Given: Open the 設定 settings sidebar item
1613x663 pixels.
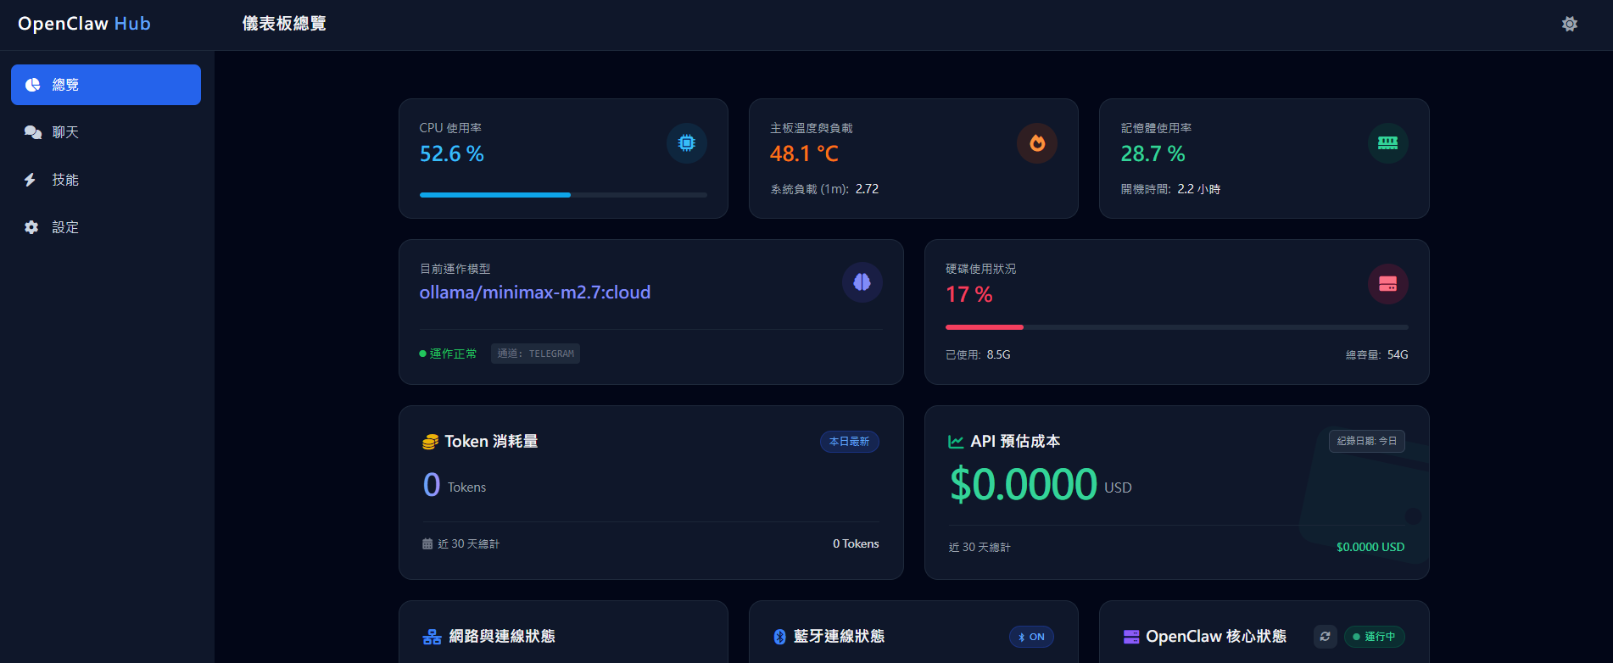Looking at the screenshot, I should tap(106, 227).
